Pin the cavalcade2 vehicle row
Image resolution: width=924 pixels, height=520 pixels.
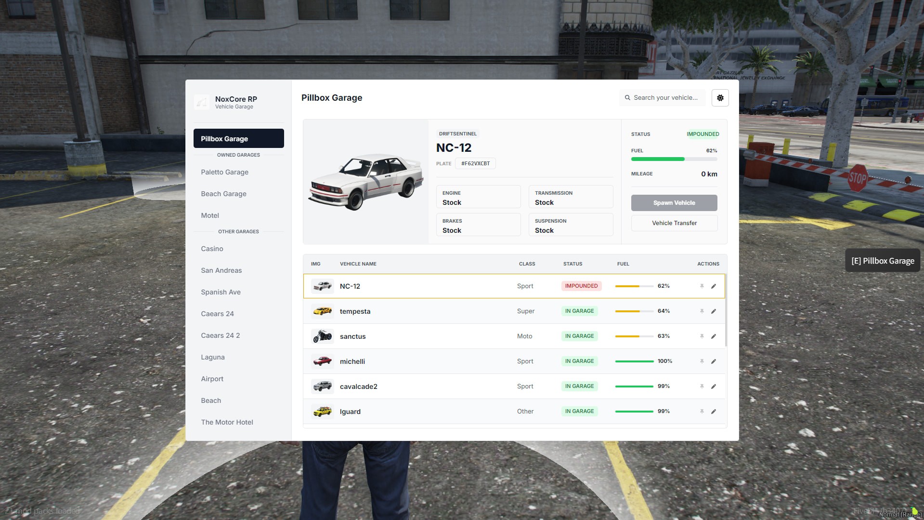pos(702,387)
